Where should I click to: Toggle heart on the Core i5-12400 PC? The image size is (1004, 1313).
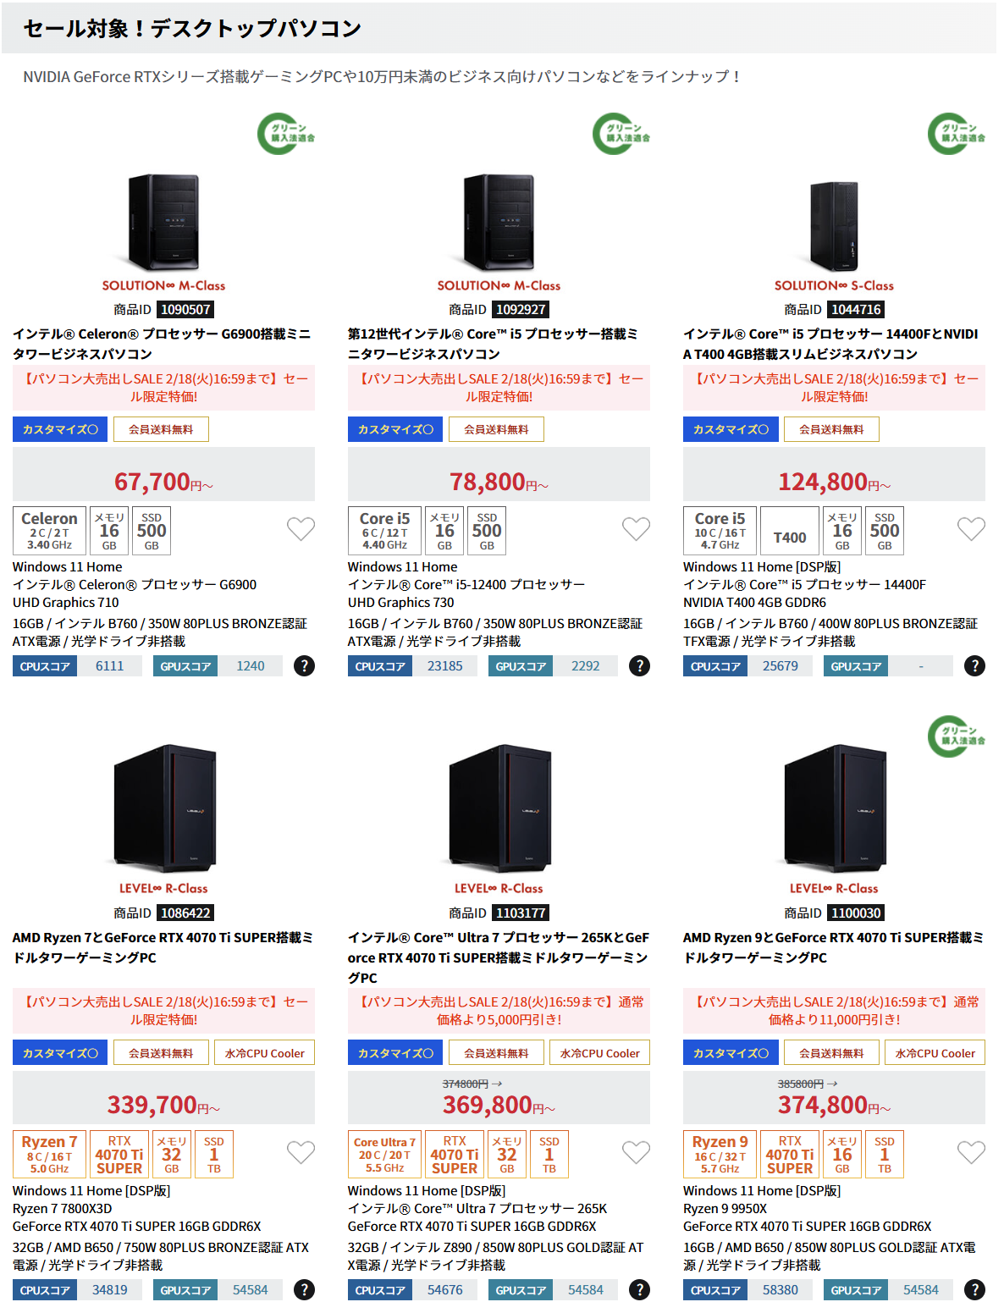point(636,529)
